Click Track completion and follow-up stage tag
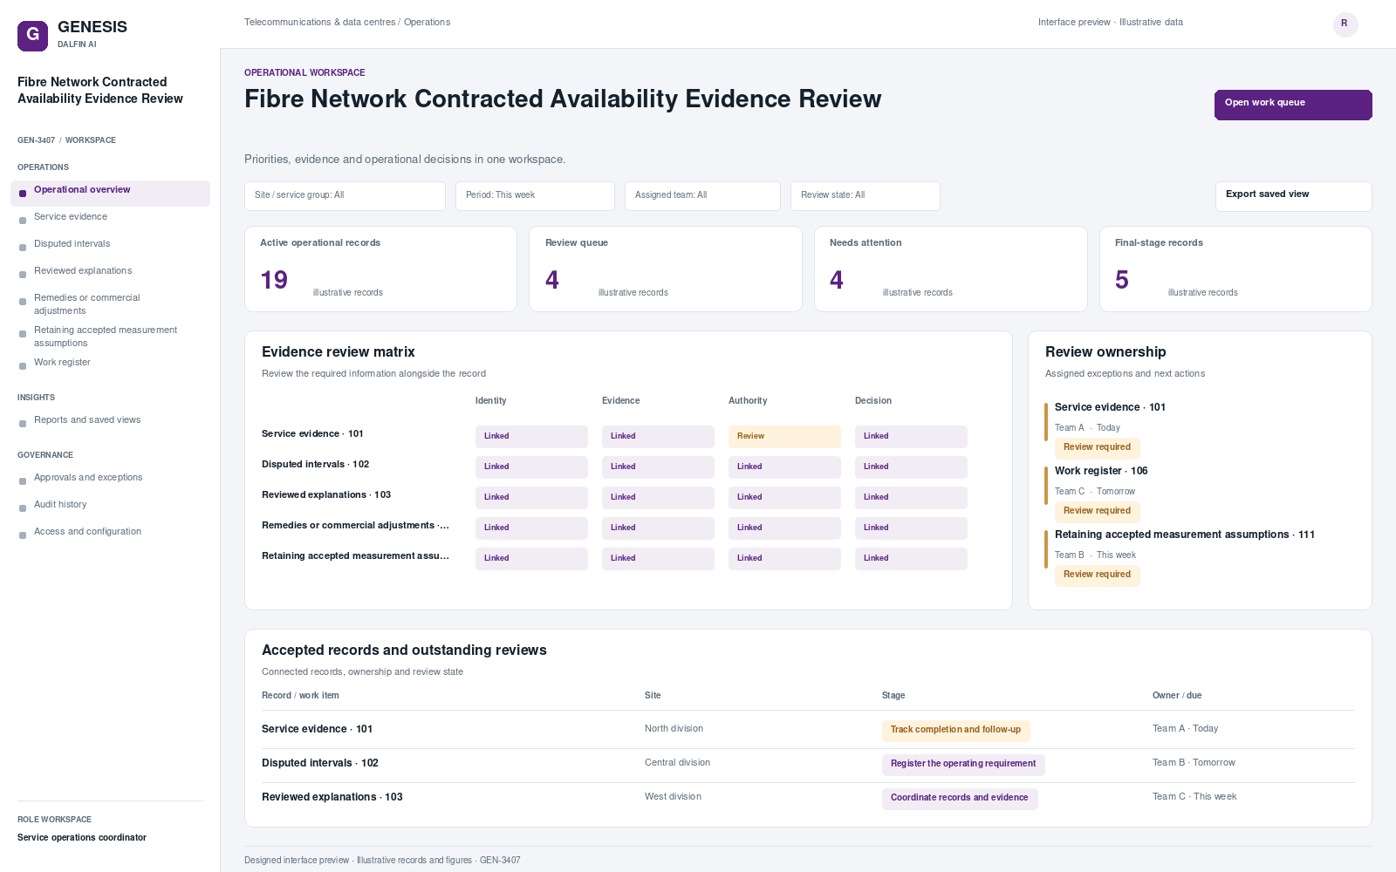1396x872 pixels. coord(955,730)
